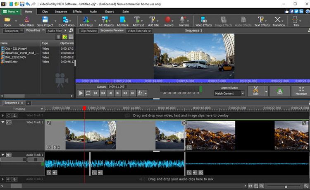The image size is (310, 190).
Task: Toggle the link icon on third audio clip
Action: 201,173
